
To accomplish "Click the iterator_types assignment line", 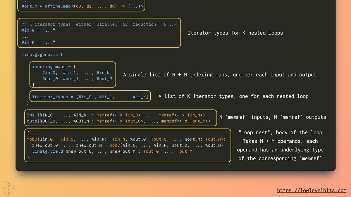I will coord(90,97).
